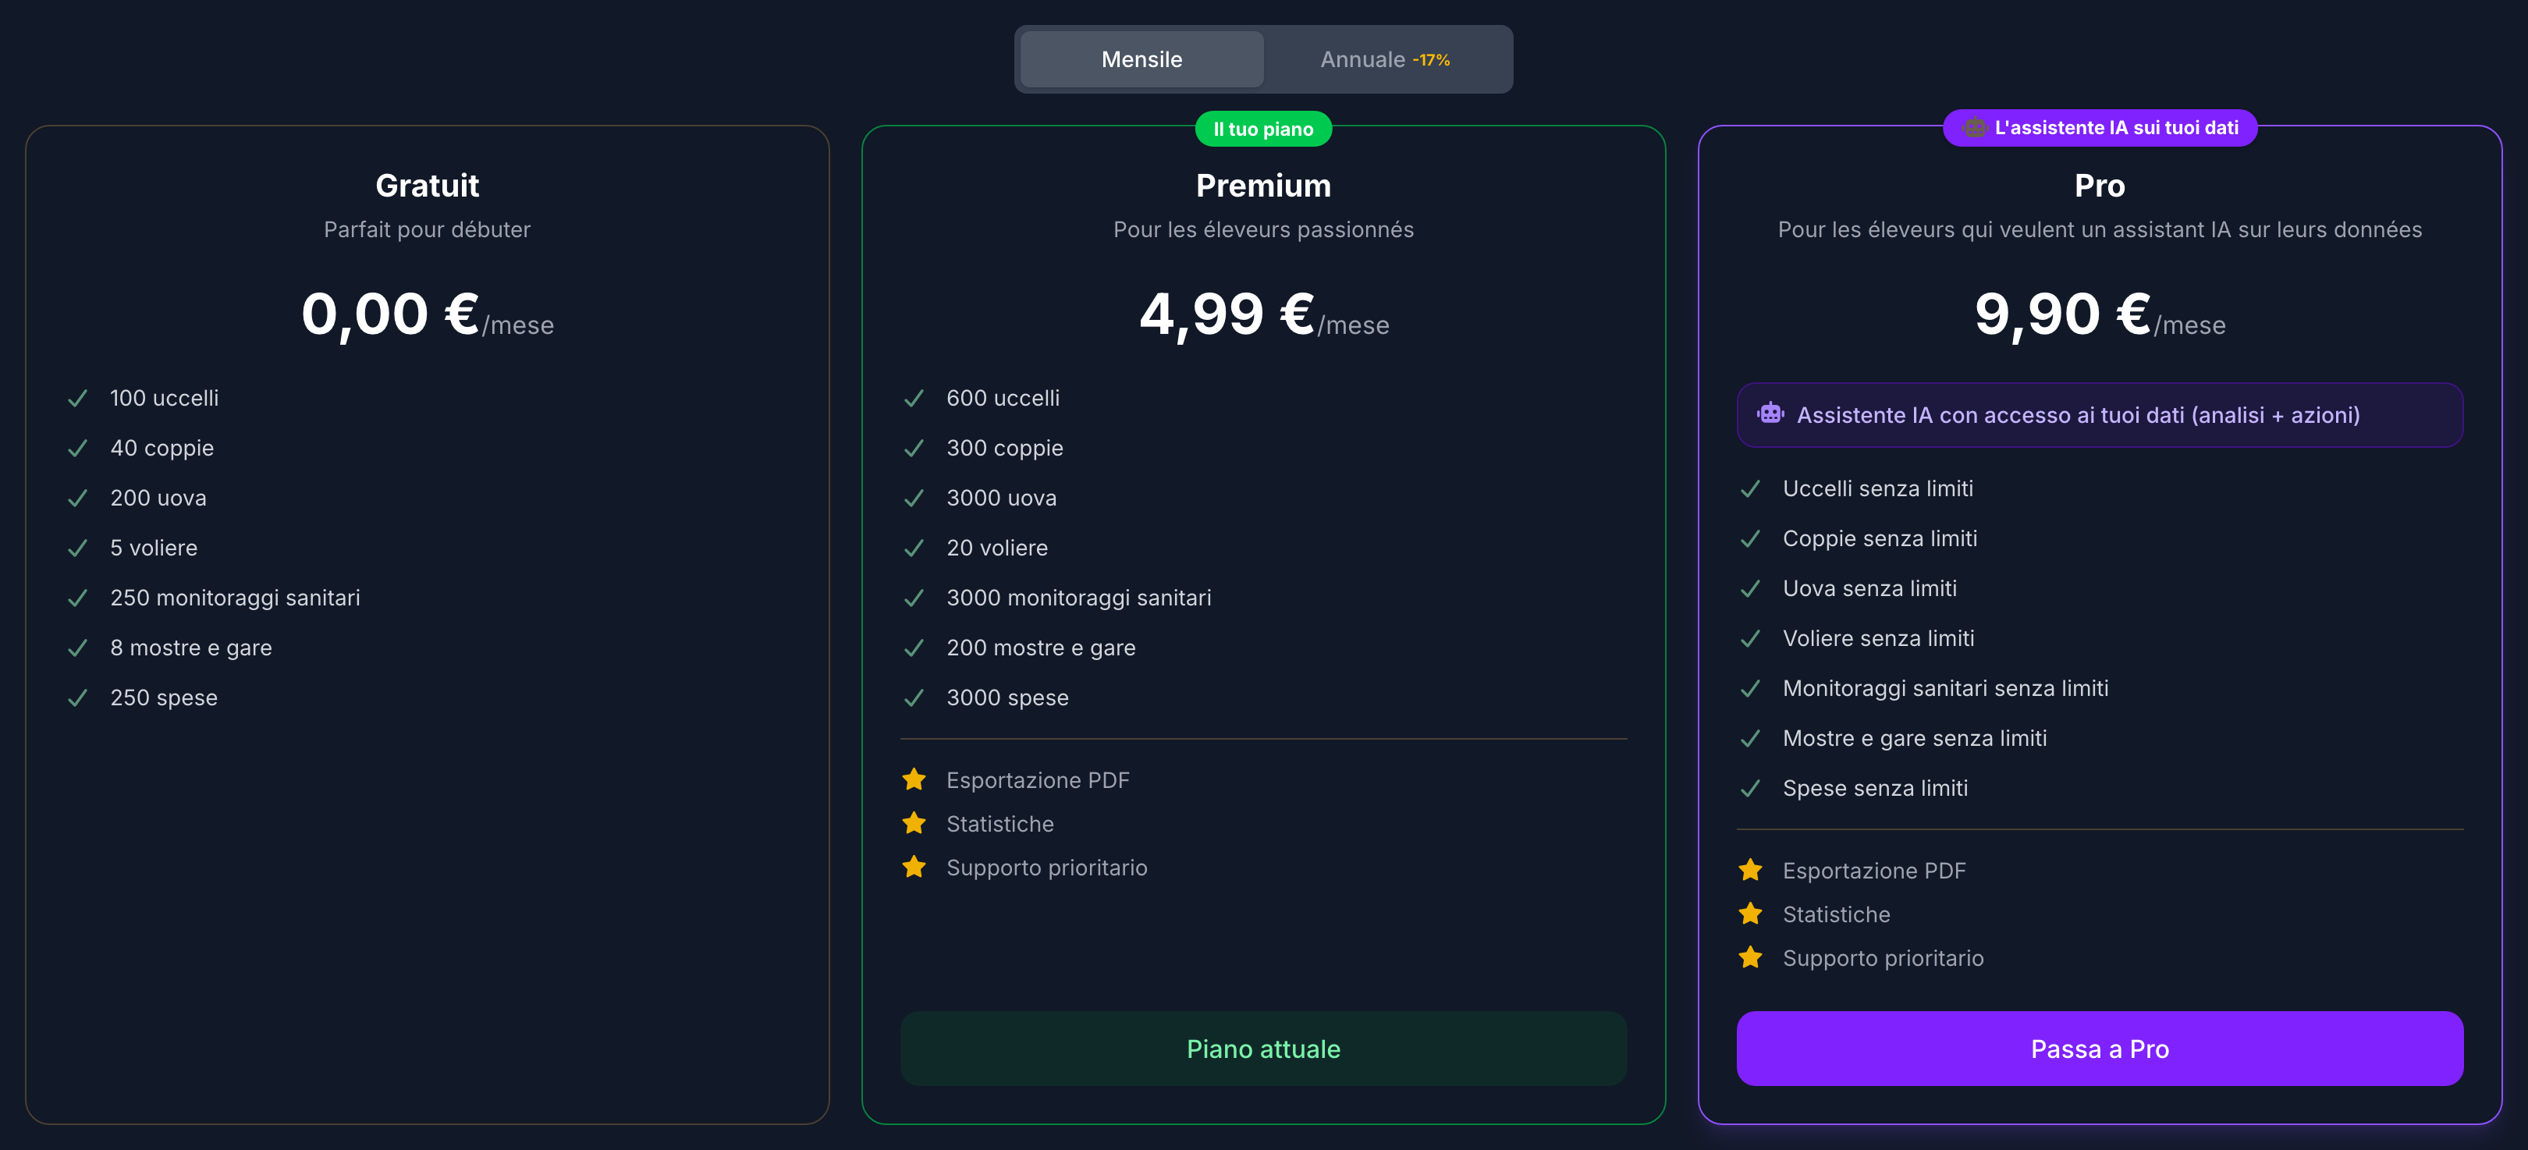Click the checkmark next to 600 uccelli
The height and width of the screenshot is (1150, 2528).
[x=914, y=399]
